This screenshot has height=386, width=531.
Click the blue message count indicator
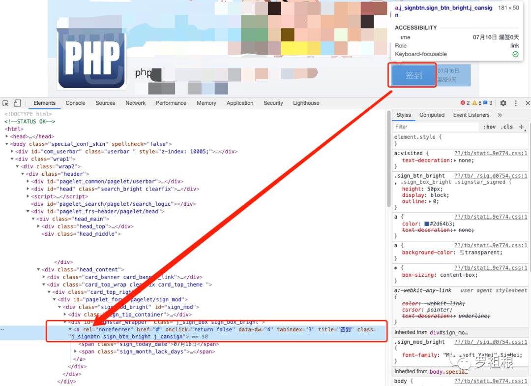tap(488, 103)
